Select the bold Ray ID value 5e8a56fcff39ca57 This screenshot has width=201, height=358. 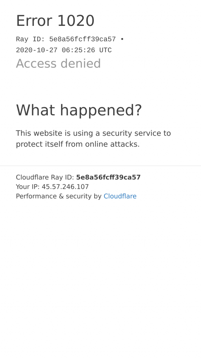click(x=108, y=177)
